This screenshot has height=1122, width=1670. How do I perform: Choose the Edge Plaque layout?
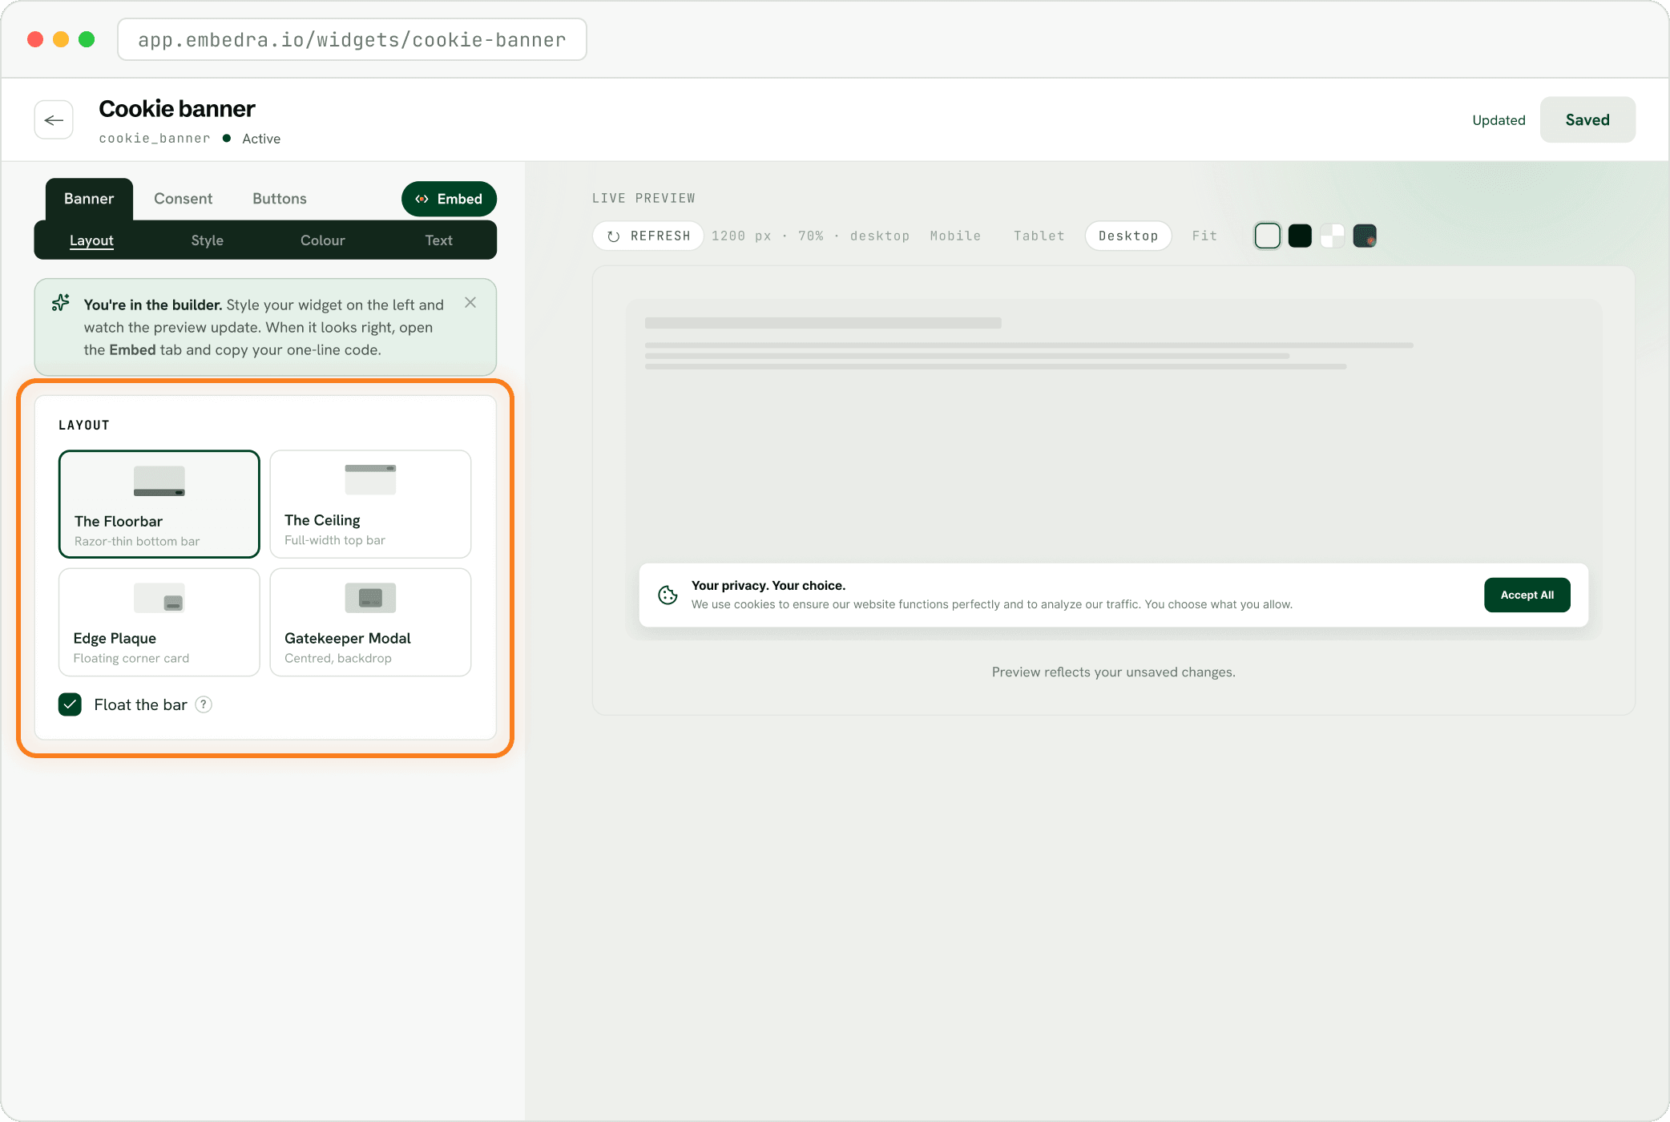click(159, 623)
